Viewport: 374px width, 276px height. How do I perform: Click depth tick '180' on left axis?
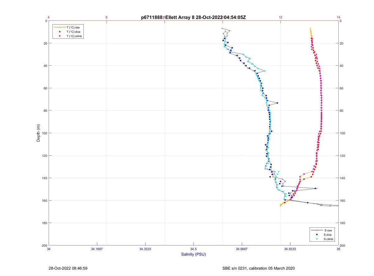click(x=44, y=223)
